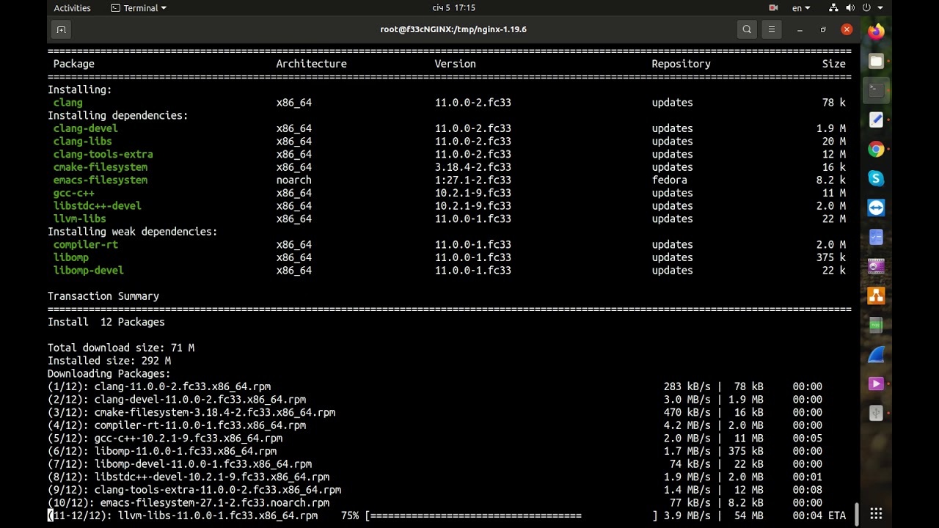Click the llvm-libs download progress bar

click(512, 516)
